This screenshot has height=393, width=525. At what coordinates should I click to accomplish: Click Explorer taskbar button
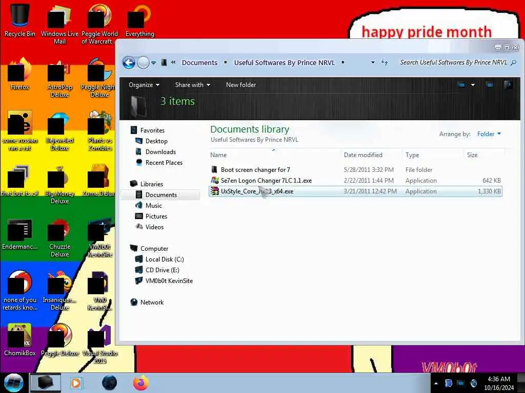tap(46, 383)
